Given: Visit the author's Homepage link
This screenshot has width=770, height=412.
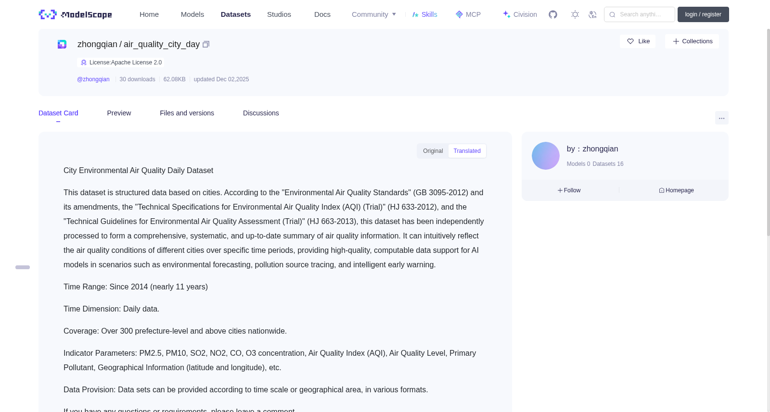Looking at the screenshot, I should click(x=676, y=190).
